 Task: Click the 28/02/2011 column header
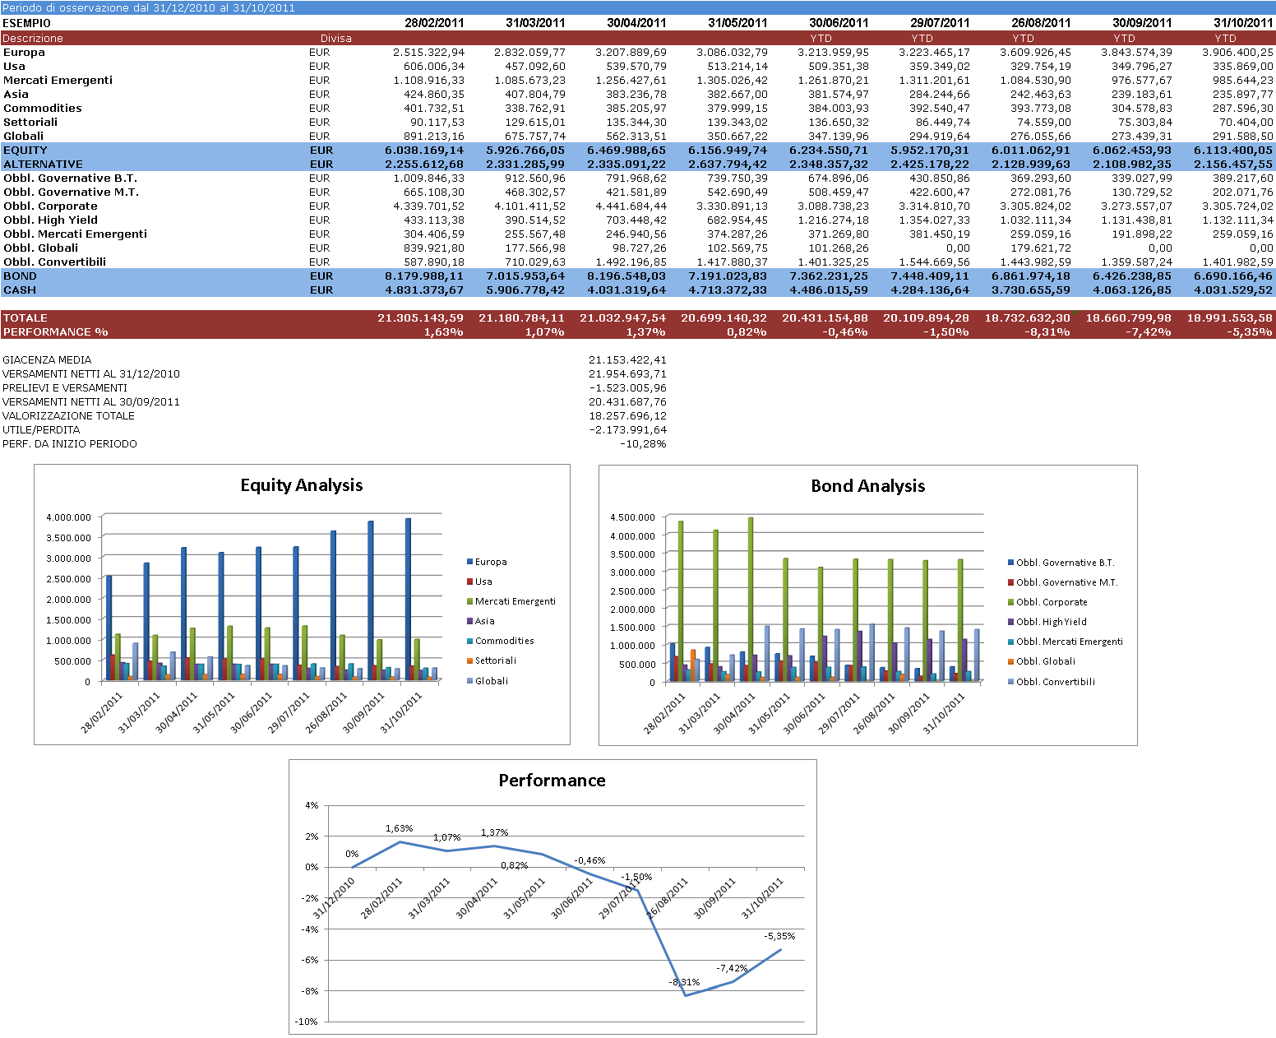coord(434,23)
